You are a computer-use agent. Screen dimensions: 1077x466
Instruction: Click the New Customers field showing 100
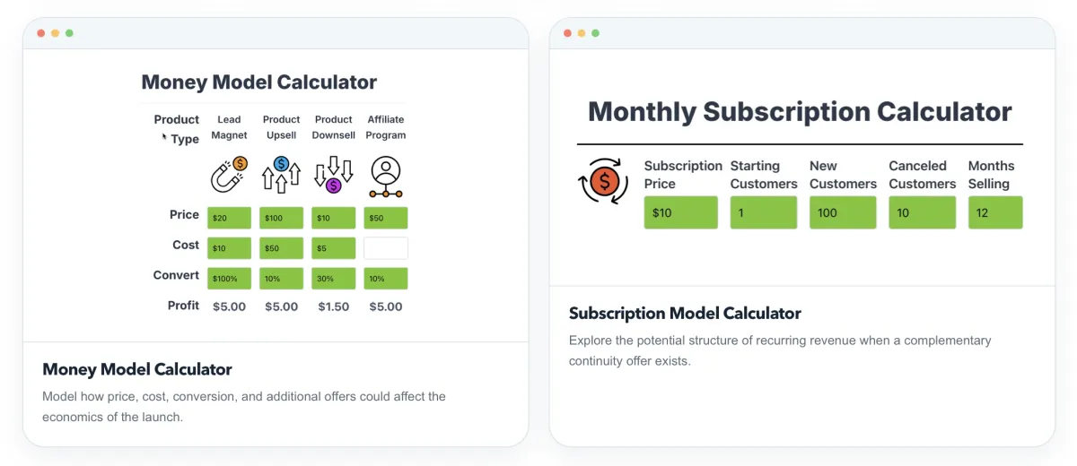(843, 212)
